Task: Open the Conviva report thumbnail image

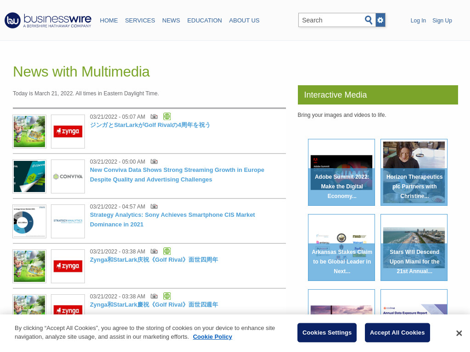Action: 29,176
